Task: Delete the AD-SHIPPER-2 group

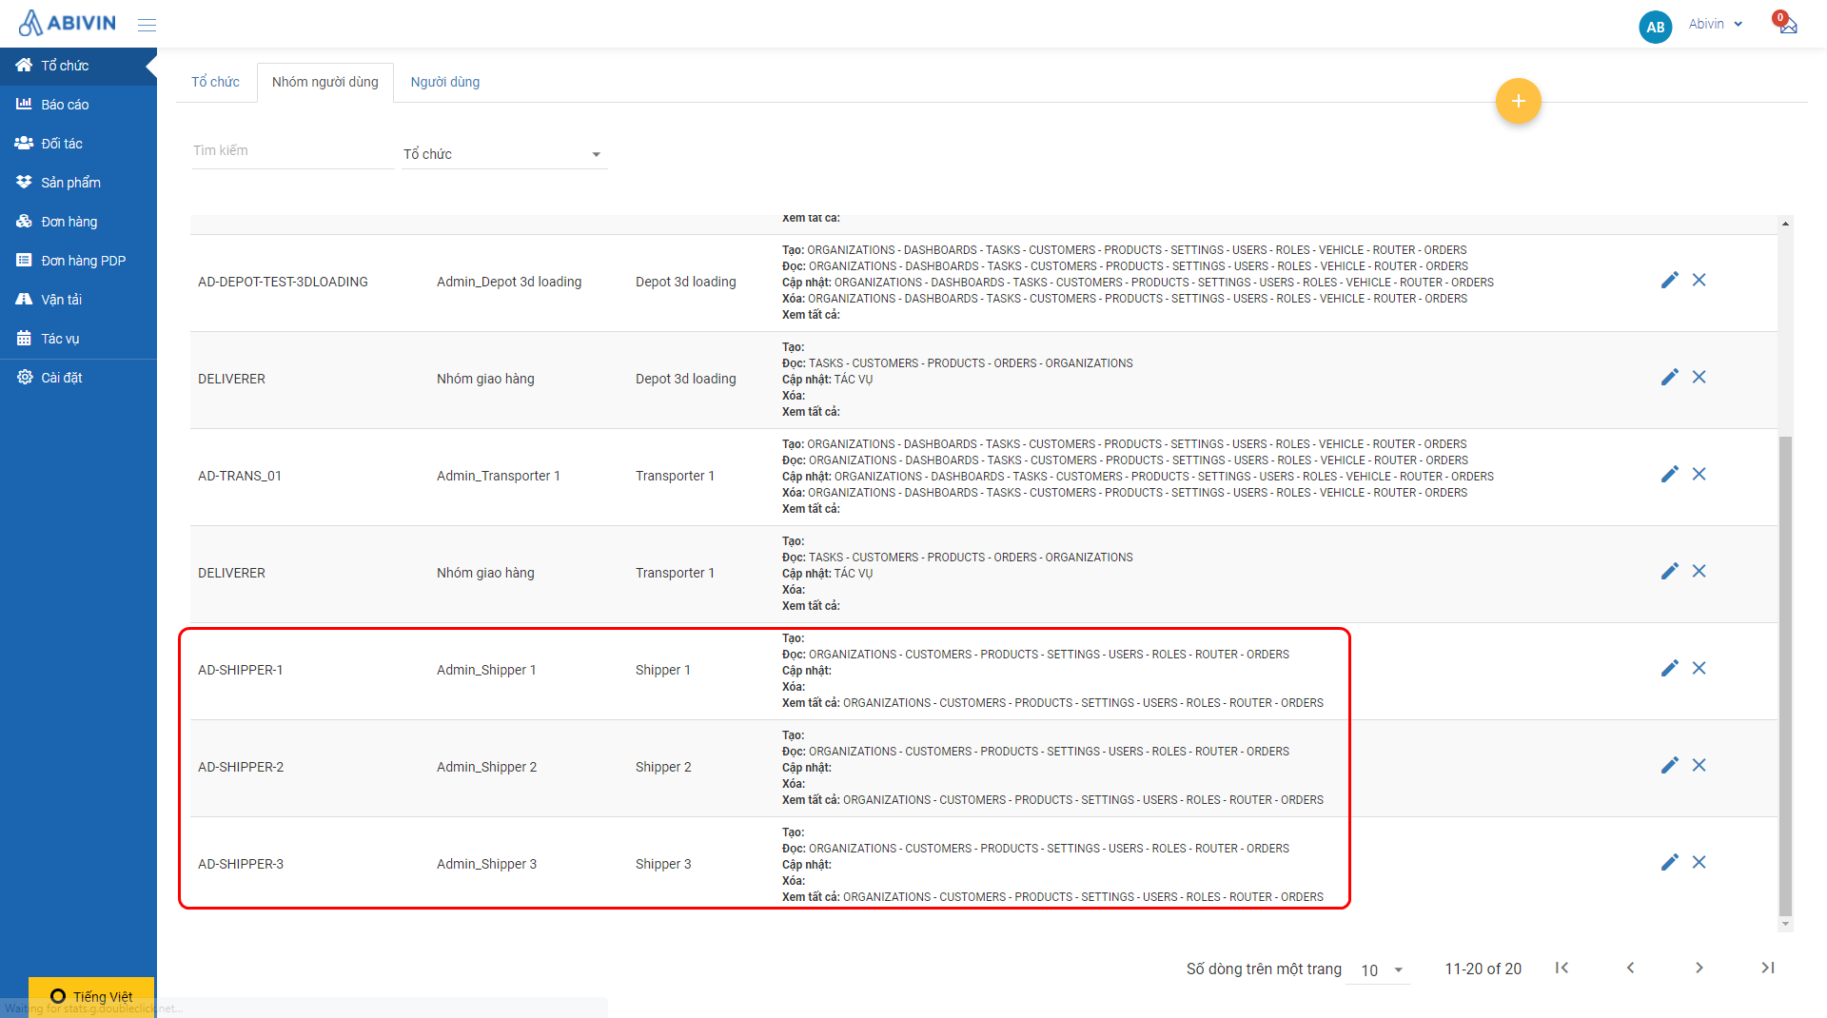Action: (x=1699, y=766)
